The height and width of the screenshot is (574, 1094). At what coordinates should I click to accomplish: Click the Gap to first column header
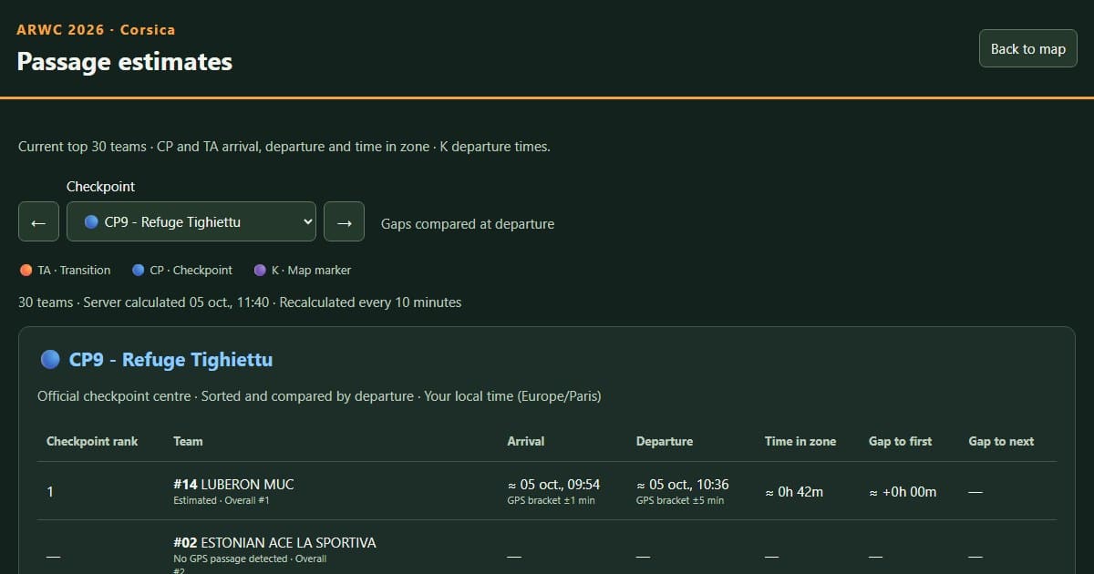click(x=900, y=441)
